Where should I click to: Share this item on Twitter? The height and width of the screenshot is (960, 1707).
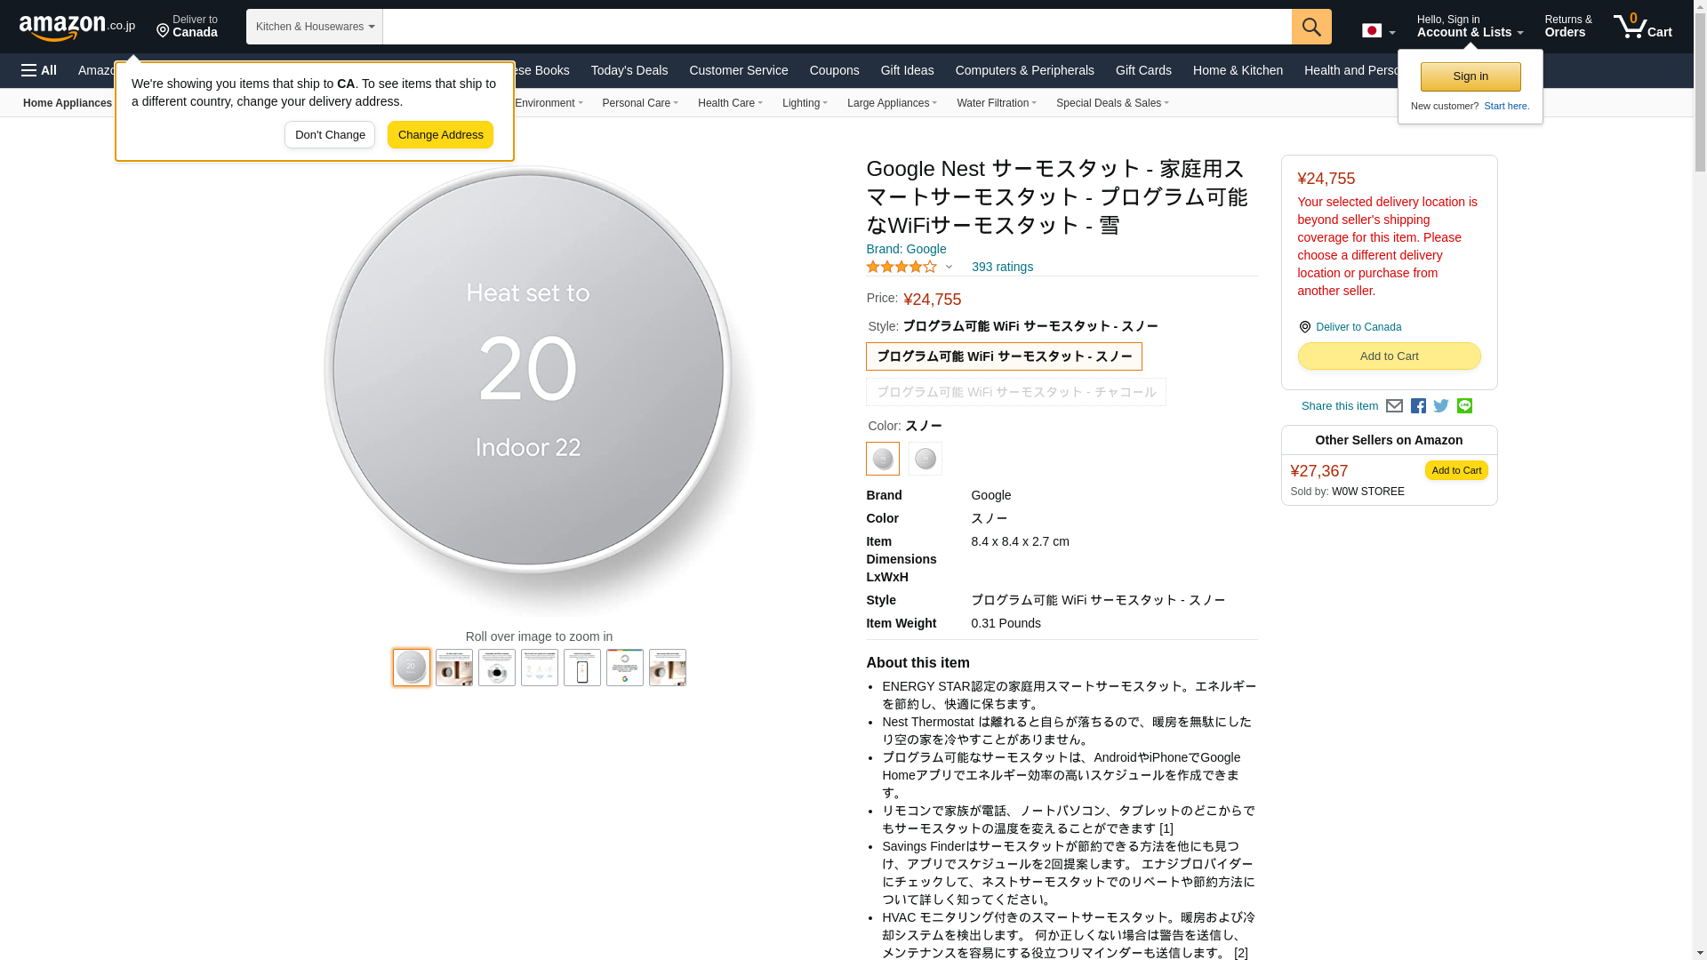tap(1441, 406)
